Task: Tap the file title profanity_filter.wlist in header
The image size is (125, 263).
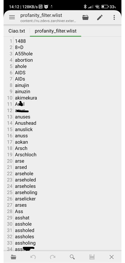Action: [x=41, y=15]
